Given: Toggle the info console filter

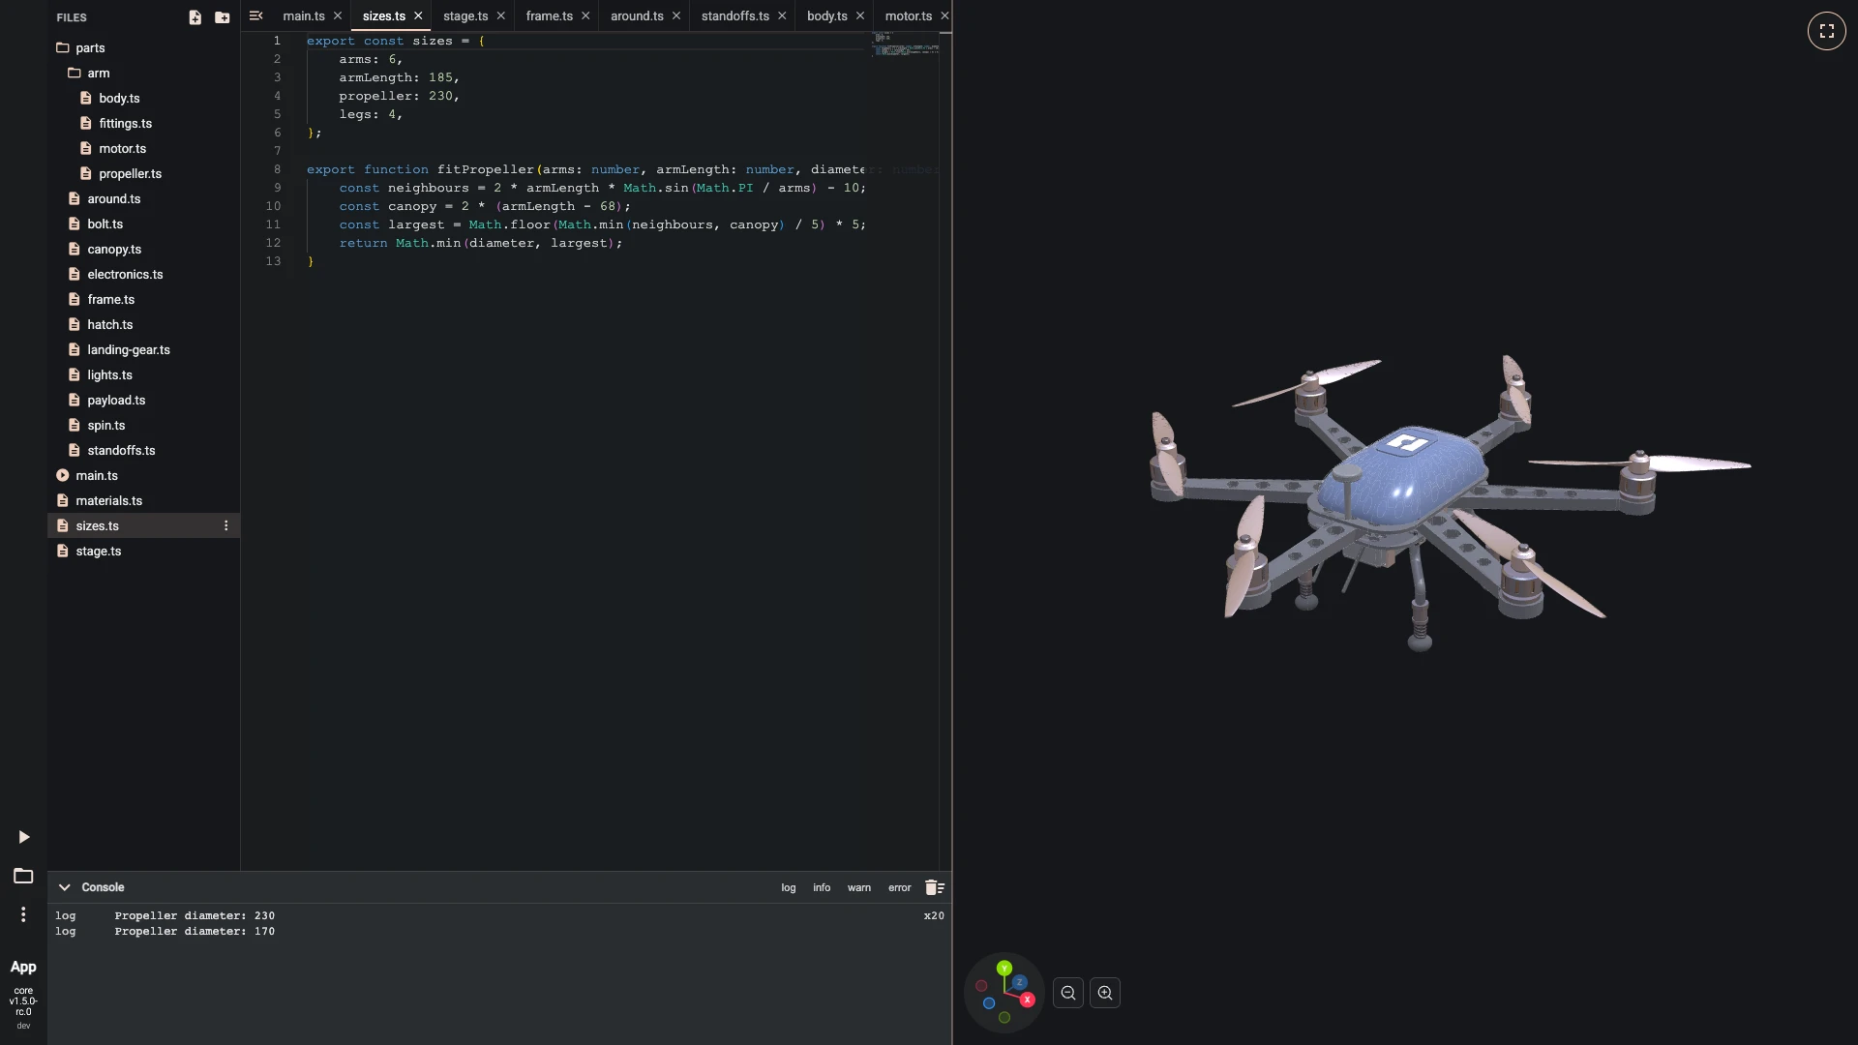Looking at the screenshot, I should coord(822,887).
